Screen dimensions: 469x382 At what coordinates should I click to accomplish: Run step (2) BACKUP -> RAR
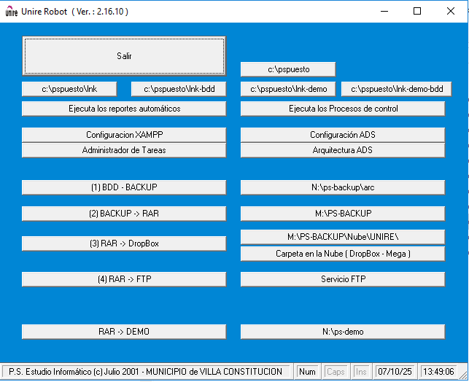point(124,214)
